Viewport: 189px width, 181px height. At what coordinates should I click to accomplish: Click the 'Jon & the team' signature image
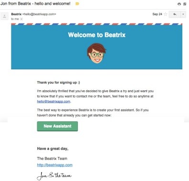click(54, 176)
